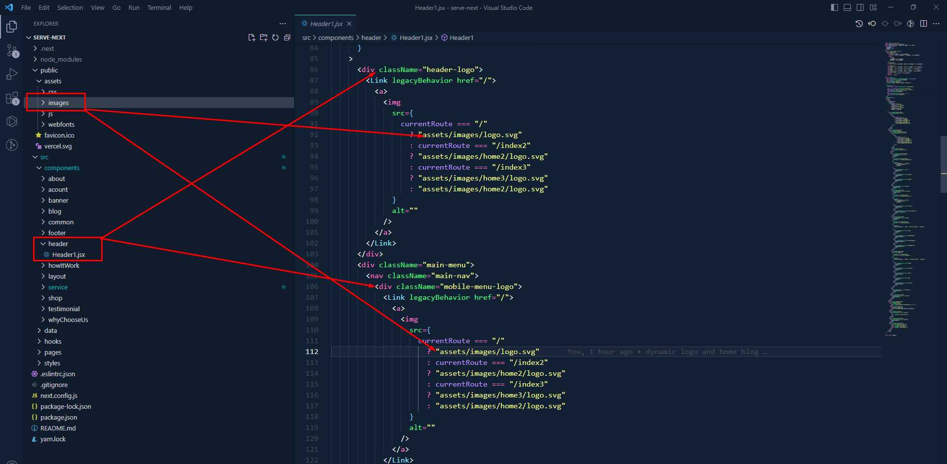Collapse the public folder

(159, 70)
